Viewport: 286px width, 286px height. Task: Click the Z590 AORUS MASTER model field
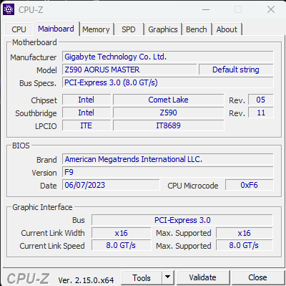(129, 70)
